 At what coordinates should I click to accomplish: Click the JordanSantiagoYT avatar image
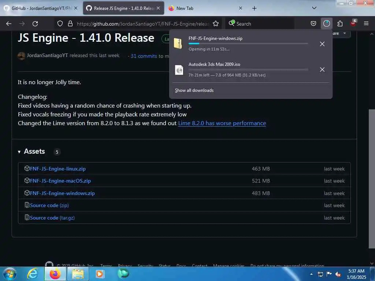21,56
